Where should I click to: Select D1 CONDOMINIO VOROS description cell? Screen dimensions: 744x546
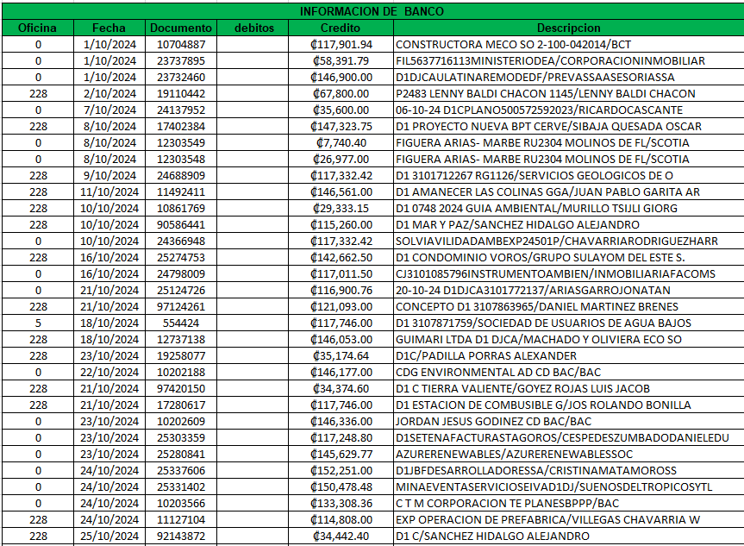(569, 257)
